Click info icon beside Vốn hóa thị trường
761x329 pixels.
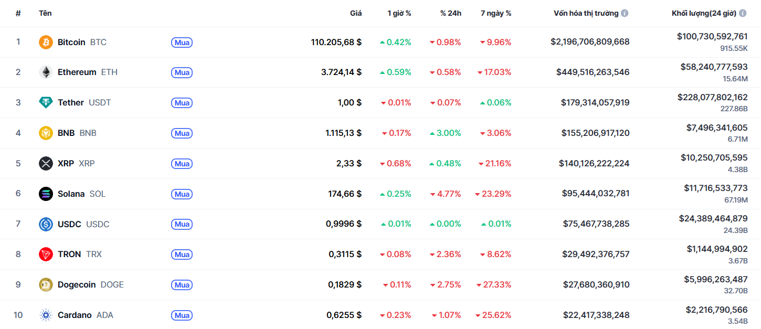[x=625, y=13]
